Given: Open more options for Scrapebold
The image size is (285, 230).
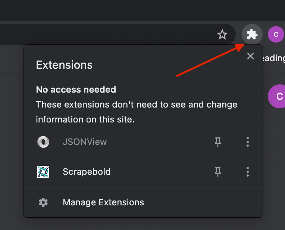Looking at the screenshot, I should [x=248, y=172].
